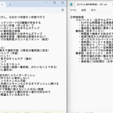
Task: Click line 若干のタイムラグ(溜め)
Action: (x=16, y=59)
